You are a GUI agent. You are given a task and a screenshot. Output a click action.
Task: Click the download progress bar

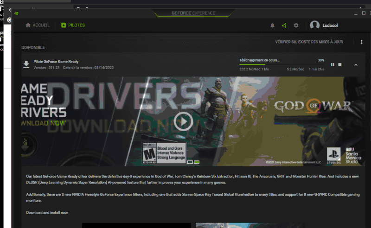click(x=281, y=64)
